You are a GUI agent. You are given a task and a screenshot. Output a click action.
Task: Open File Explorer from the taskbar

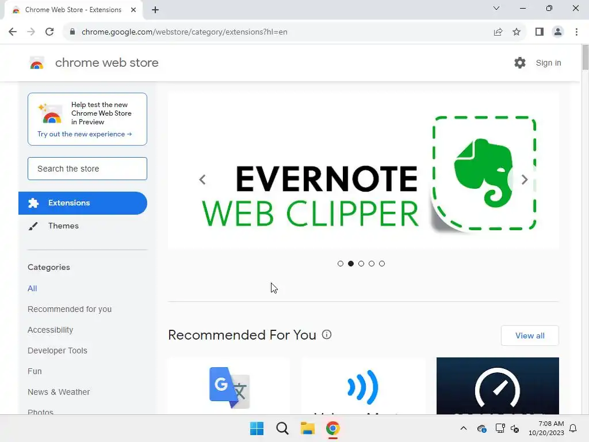click(308, 428)
